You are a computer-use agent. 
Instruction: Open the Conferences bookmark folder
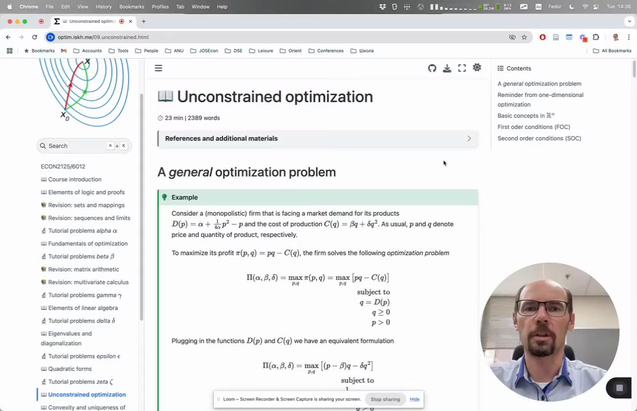326,51
